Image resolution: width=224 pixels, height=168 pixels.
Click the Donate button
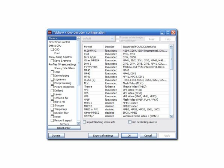point(57,135)
